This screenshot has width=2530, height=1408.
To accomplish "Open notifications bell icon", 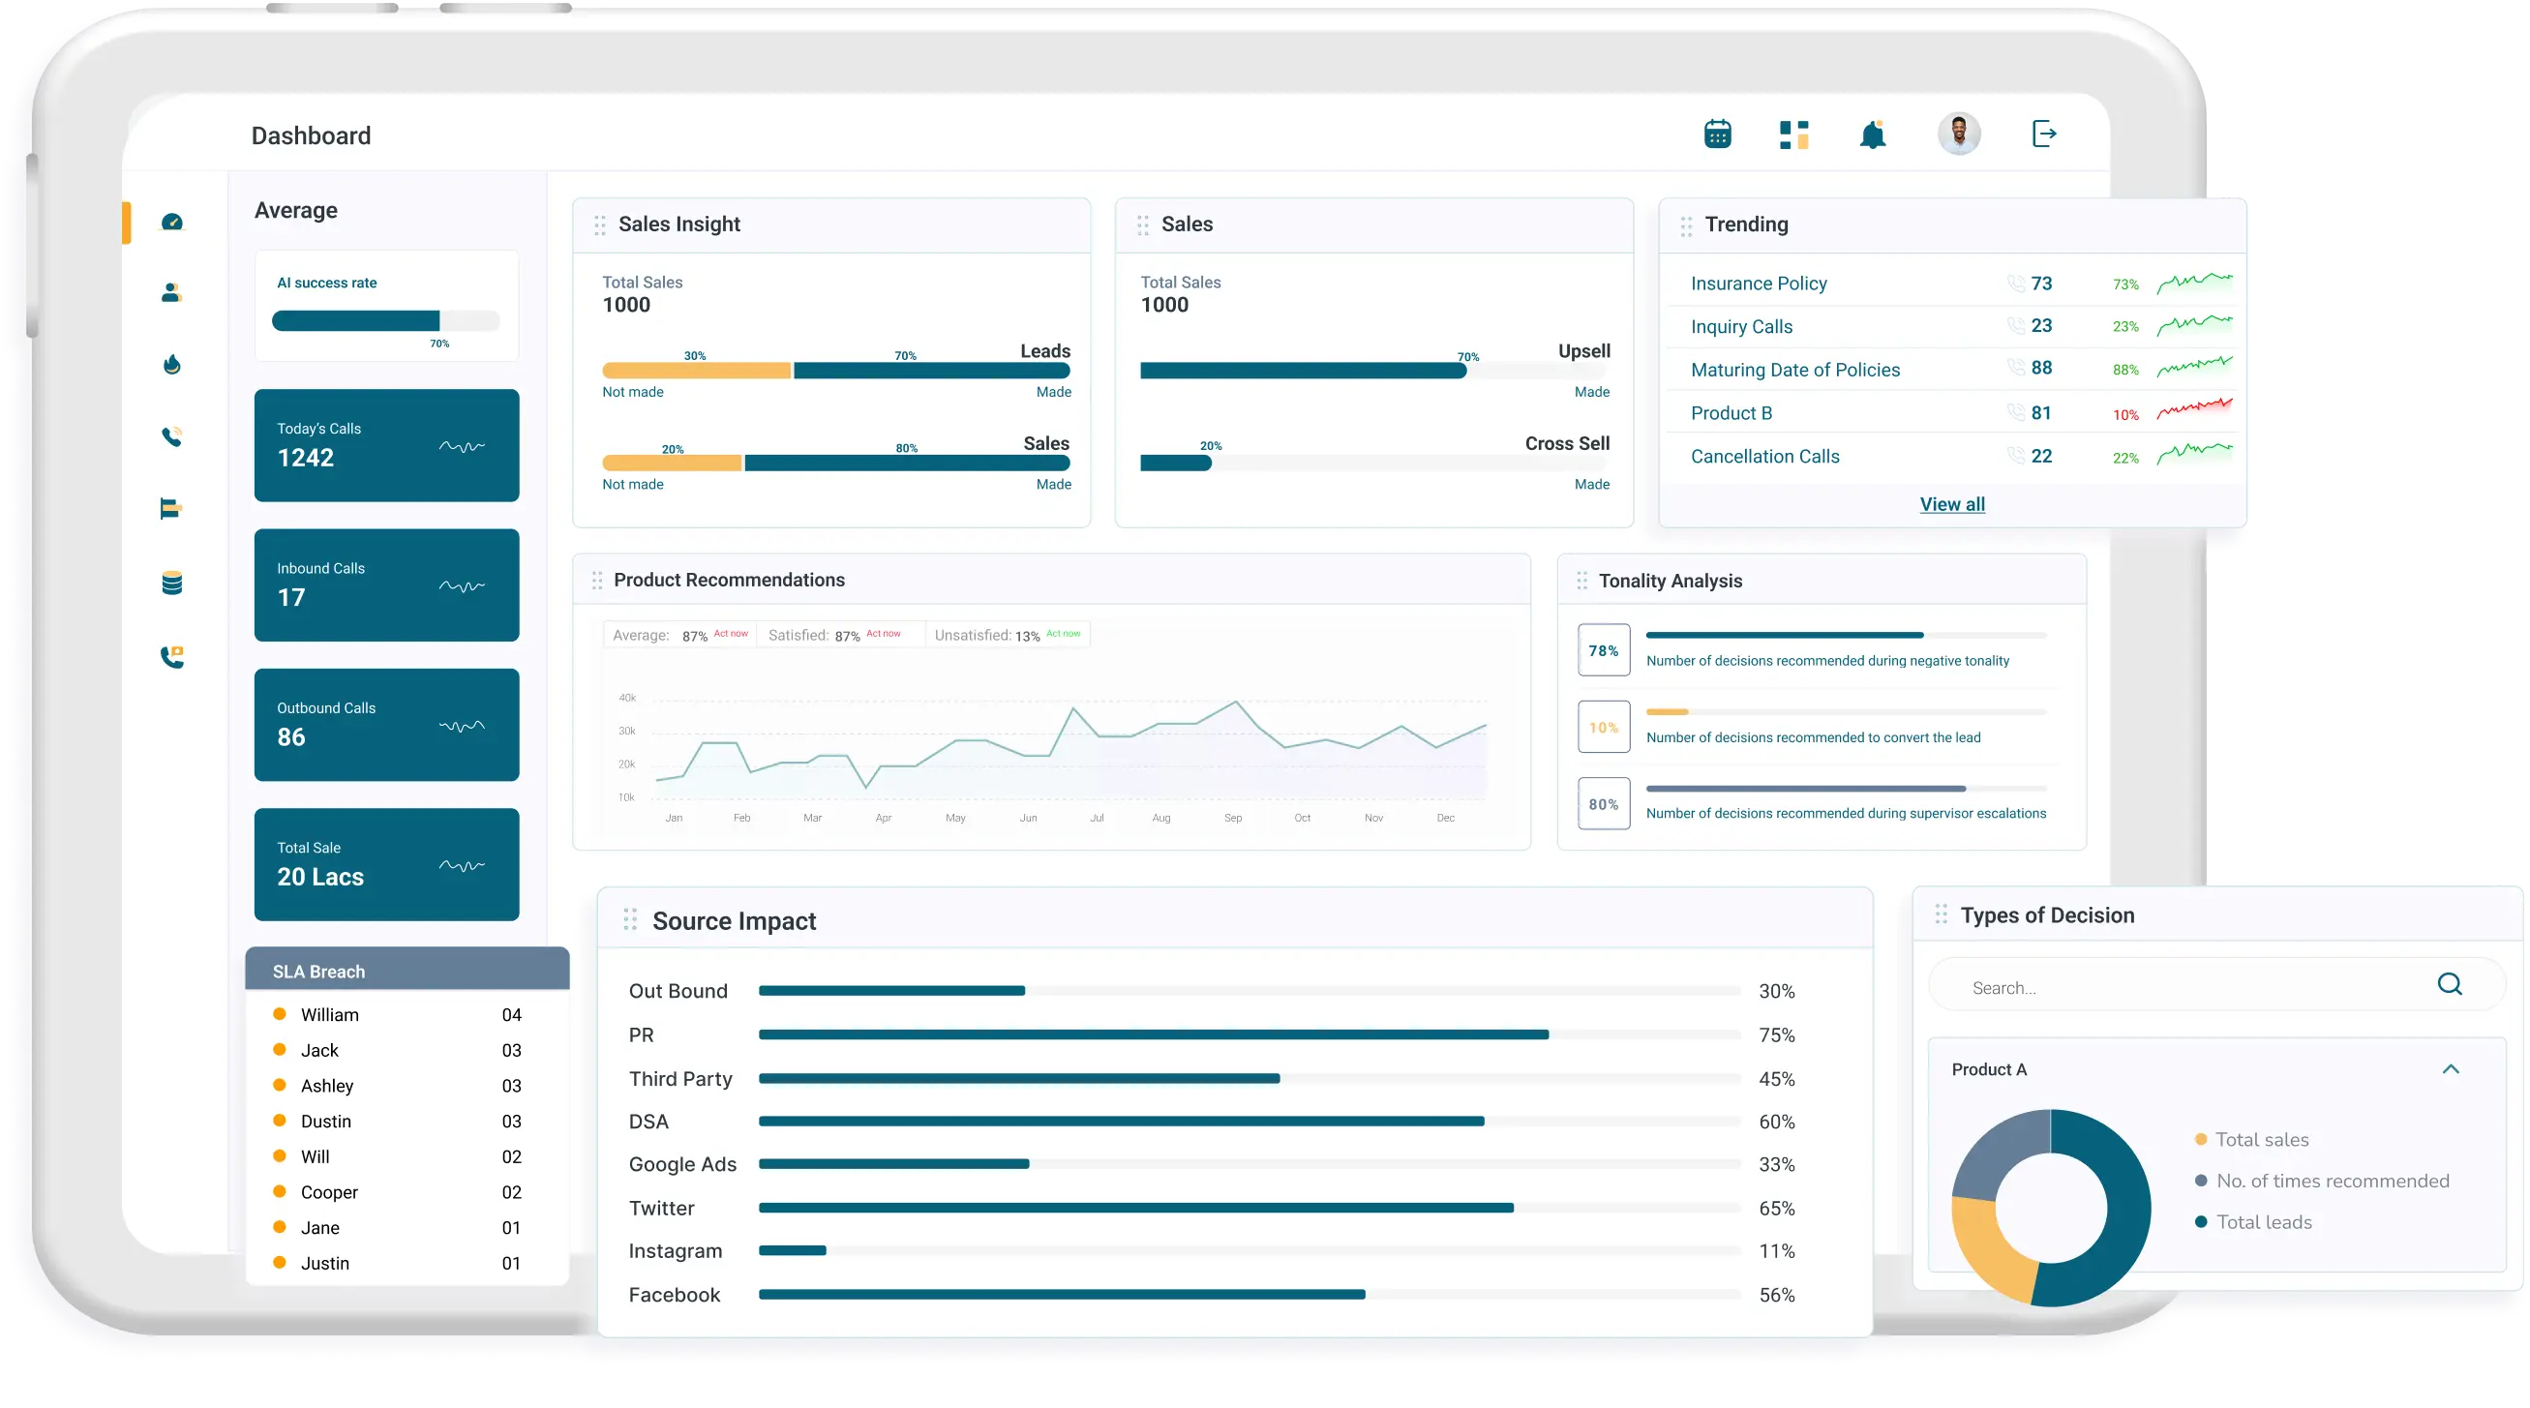I will 1873,135.
